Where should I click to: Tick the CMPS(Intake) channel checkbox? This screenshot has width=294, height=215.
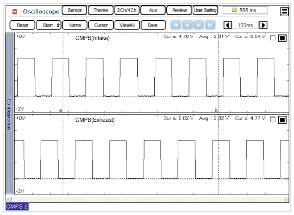(x=273, y=38)
